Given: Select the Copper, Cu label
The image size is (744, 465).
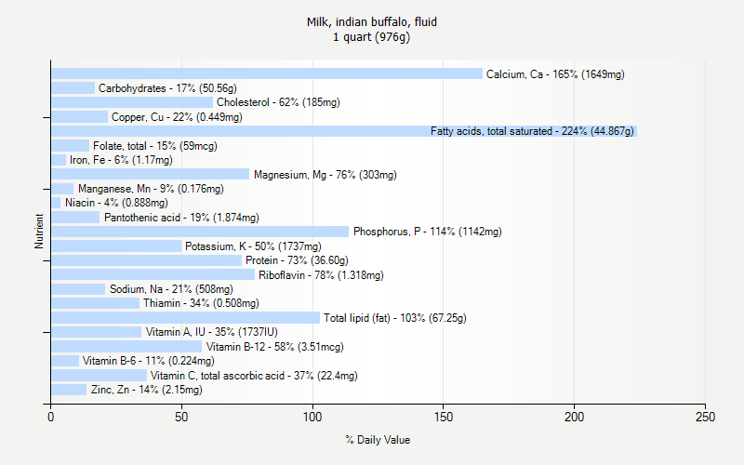Looking at the screenshot, I should pos(177,117).
